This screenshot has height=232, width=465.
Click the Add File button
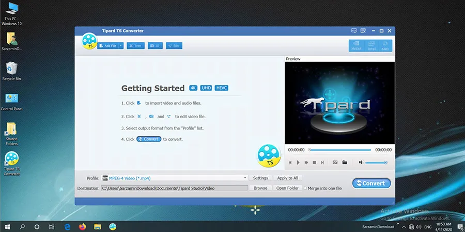[108, 46]
